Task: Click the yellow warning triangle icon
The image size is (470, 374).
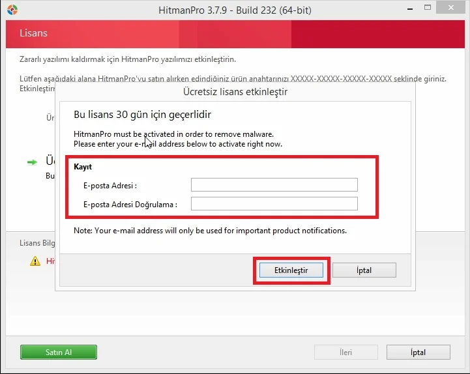Action: (35, 261)
